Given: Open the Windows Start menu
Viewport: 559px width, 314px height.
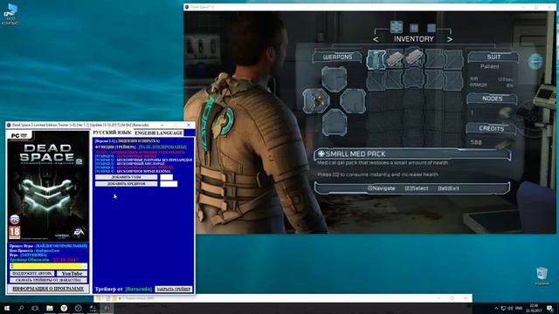Looking at the screenshot, I should 7,308.
